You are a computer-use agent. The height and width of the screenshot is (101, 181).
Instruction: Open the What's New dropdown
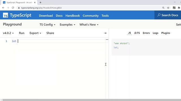[x=89, y=25]
